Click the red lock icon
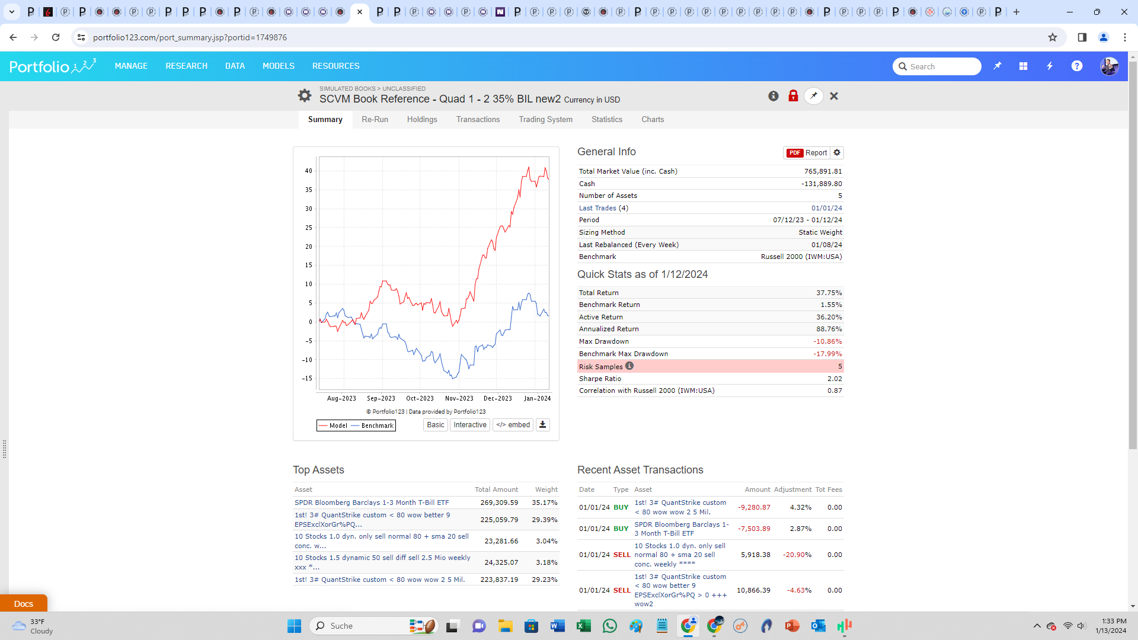The image size is (1138, 640). click(793, 96)
